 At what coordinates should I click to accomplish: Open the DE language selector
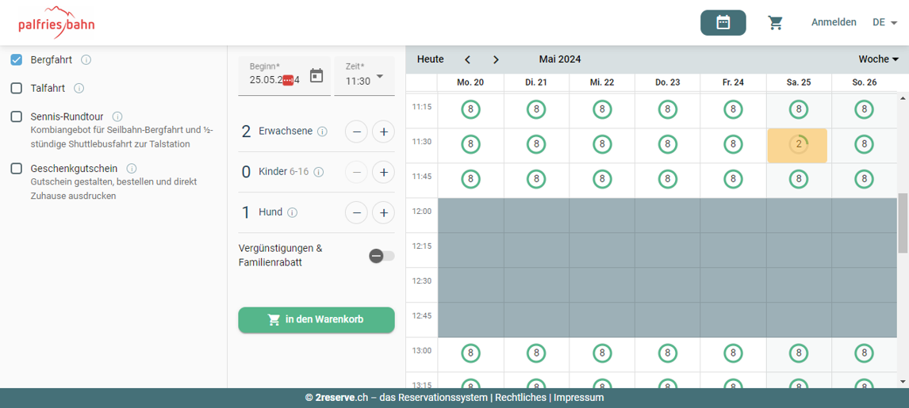(x=884, y=23)
